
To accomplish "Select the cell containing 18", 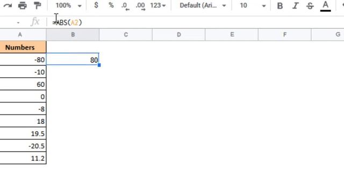I will click(x=23, y=121).
